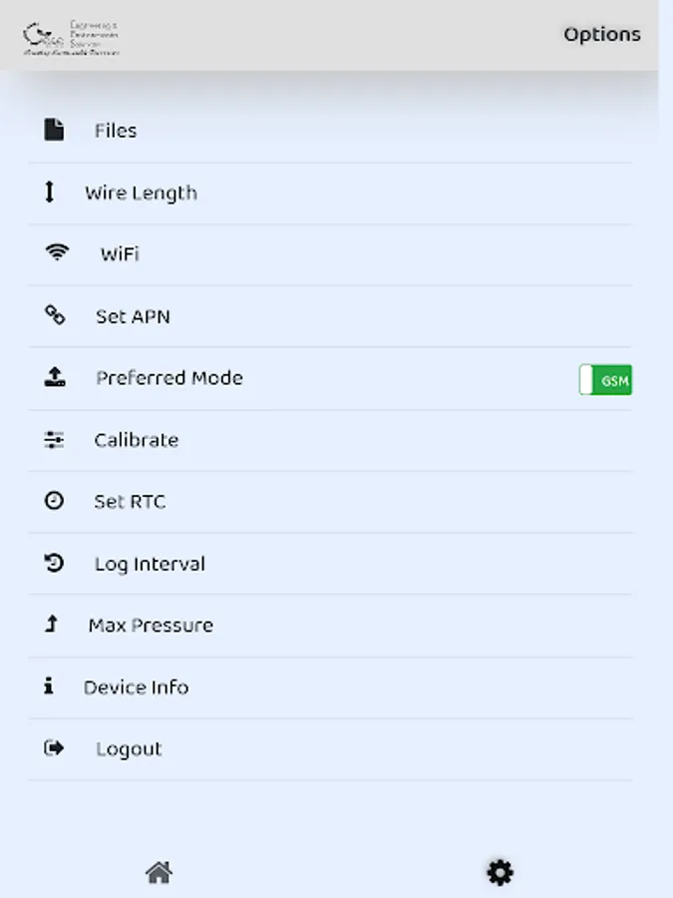673x898 pixels.
Task: Click the Logout exit icon
Action: click(56, 747)
